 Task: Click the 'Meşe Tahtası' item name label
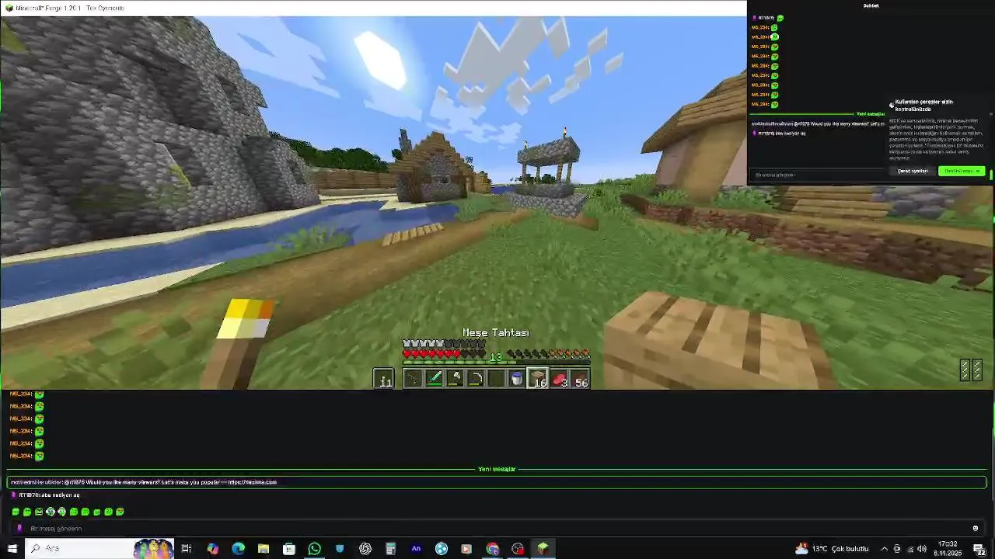coord(495,332)
